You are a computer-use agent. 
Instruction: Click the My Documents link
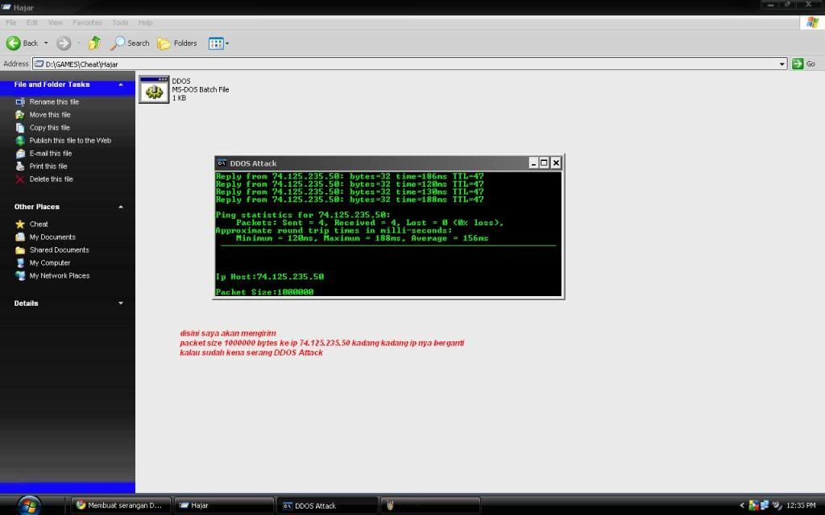(x=52, y=237)
